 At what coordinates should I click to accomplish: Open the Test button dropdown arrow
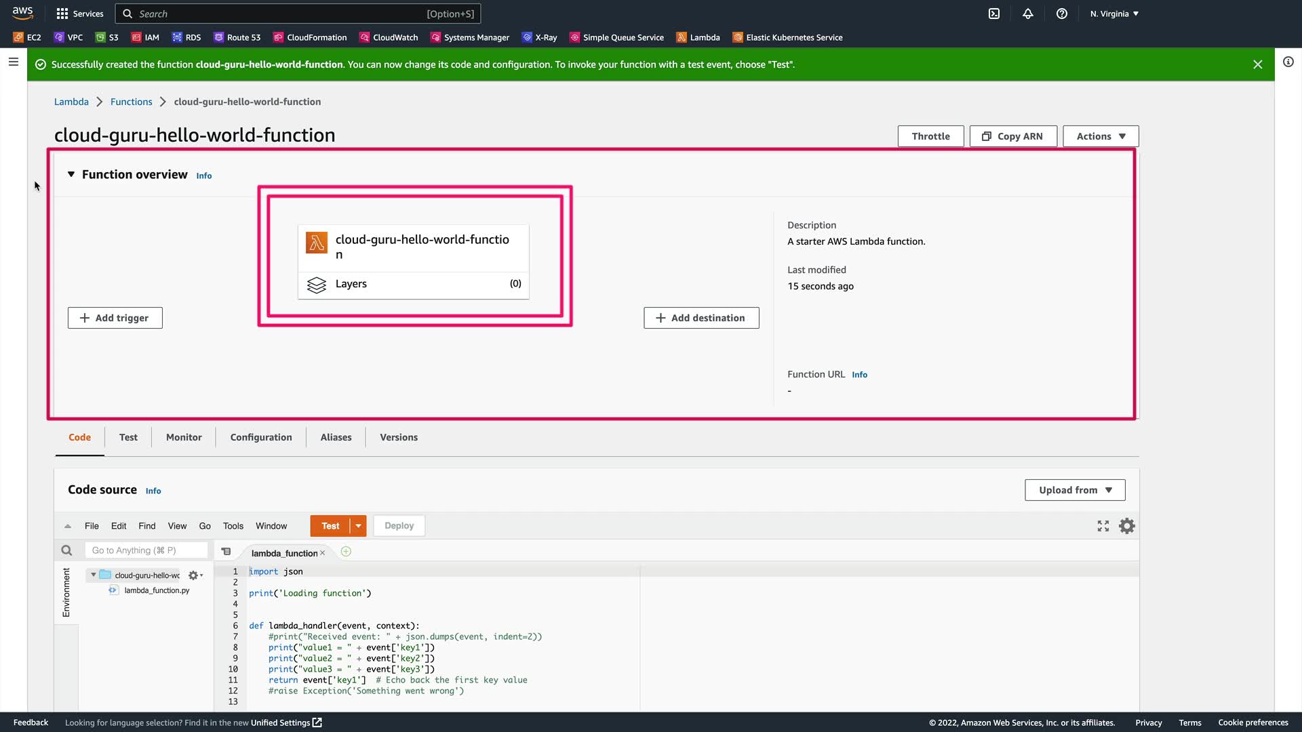click(359, 526)
